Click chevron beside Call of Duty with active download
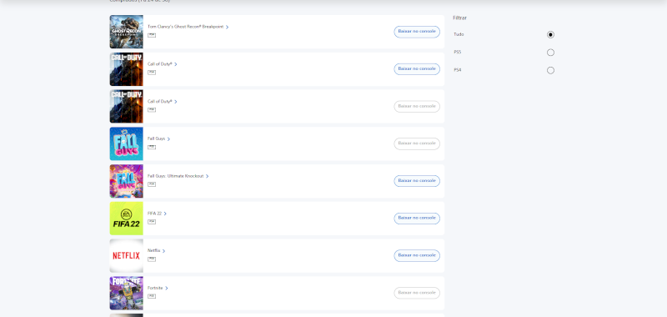Screen dimensions: 667x317 point(176,64)
